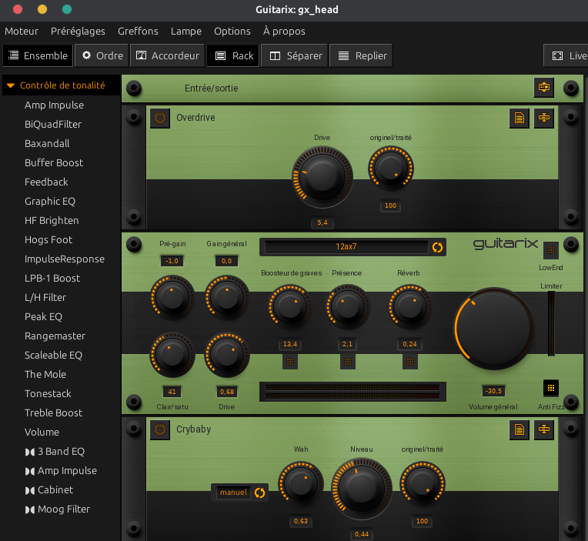Open the Crybaby preset list icon
Viewport: 588px width, 541px height.
click(520, 429)
